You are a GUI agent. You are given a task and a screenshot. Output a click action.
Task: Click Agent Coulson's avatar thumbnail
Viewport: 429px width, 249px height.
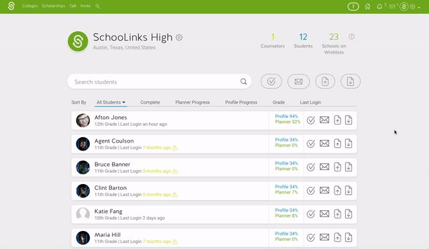(x=83, y=144)
